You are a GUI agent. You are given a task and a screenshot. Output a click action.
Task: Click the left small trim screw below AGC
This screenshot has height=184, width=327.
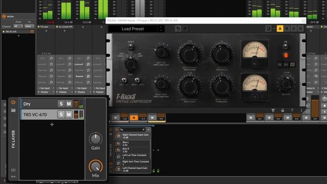click(124, 80)
